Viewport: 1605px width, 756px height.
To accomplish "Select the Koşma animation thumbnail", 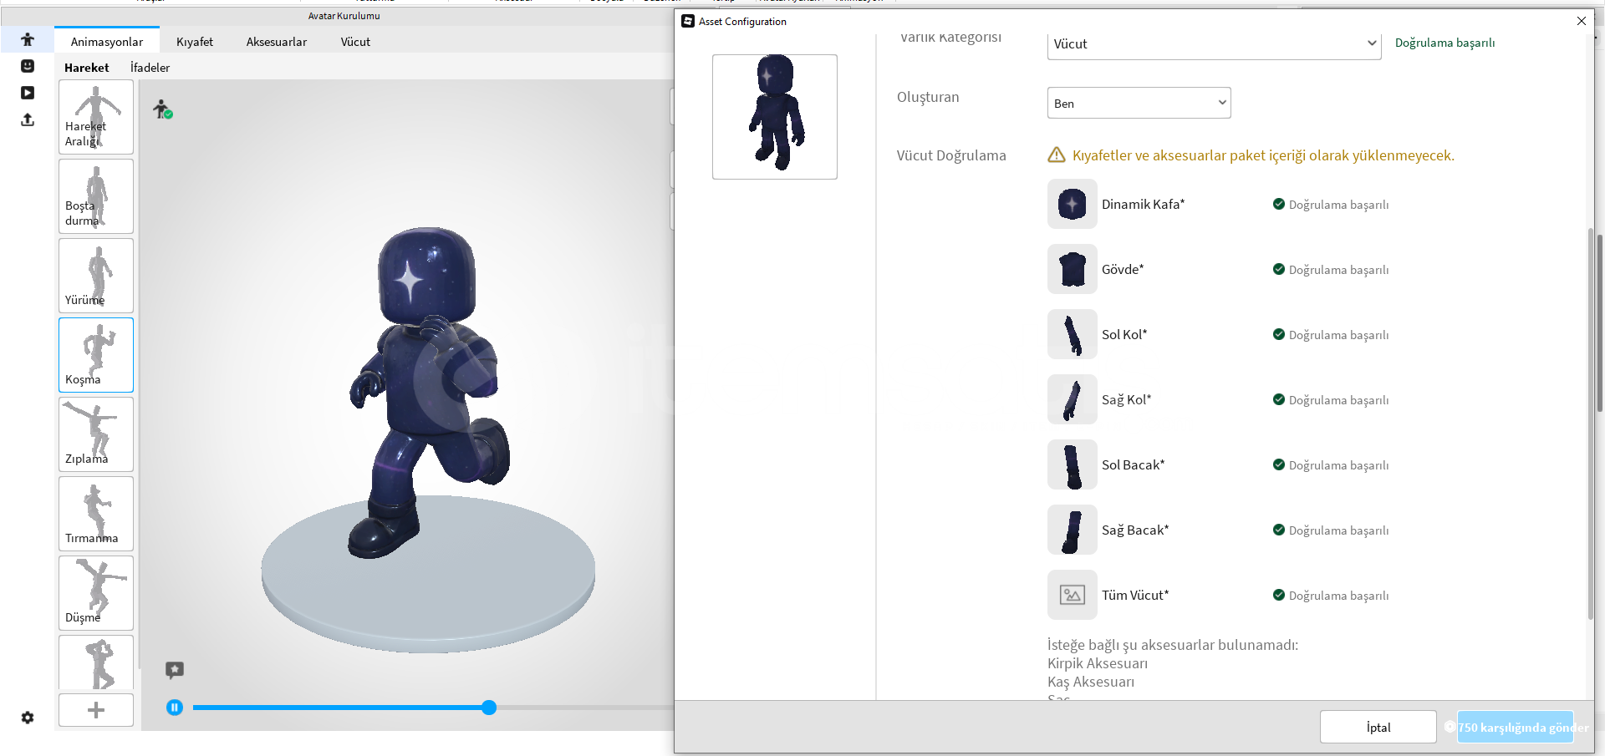I will pos(96,355).
